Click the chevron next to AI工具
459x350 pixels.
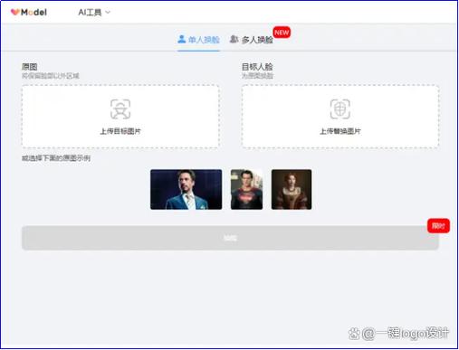point(108,13)
